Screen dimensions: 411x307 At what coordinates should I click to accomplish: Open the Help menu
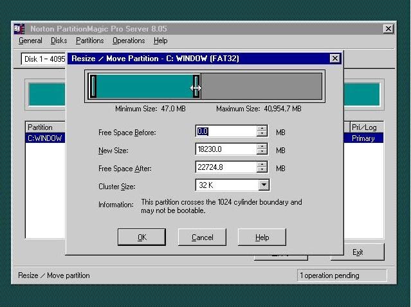pyautogui.click(x=160, y=41)
